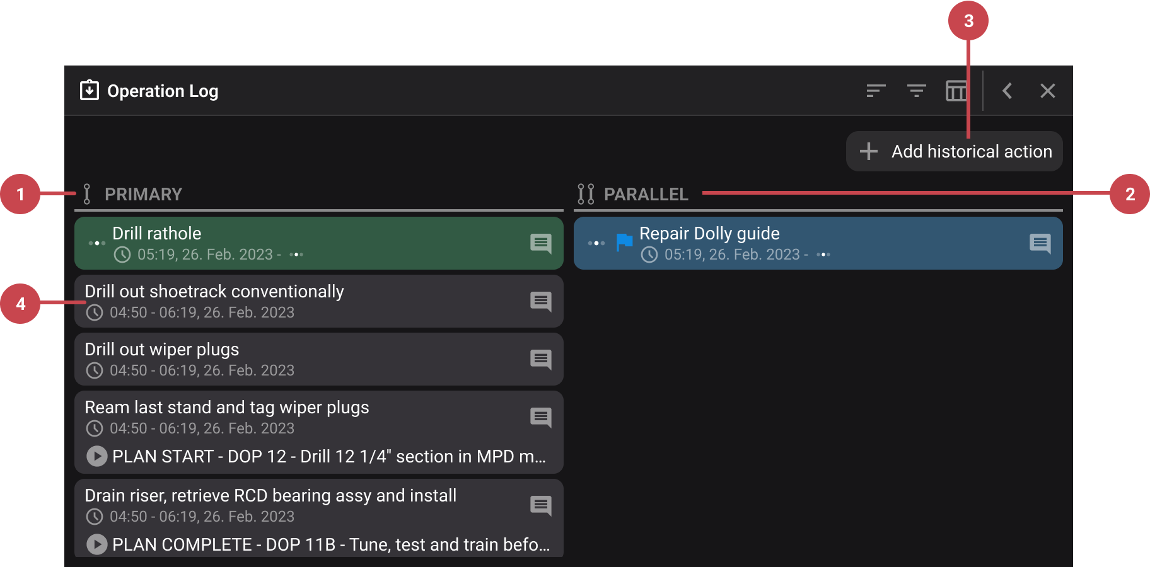Collapse the panel using the left chevron
This screenshot has height=567, width=1150.
point(1007,91)
